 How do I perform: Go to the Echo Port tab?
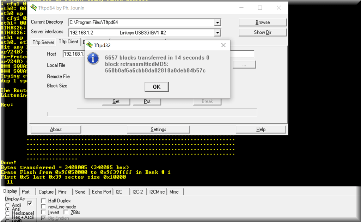click(x=101, y=192)
